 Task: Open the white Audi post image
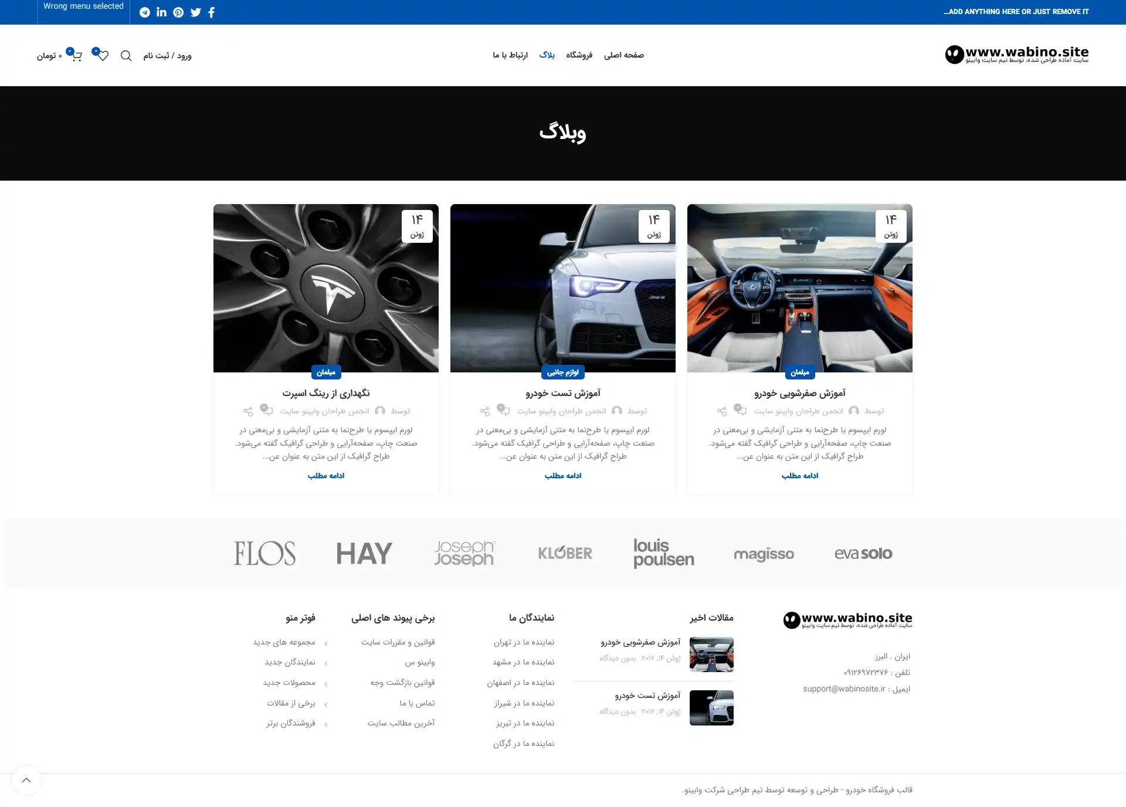coord(563,288)
